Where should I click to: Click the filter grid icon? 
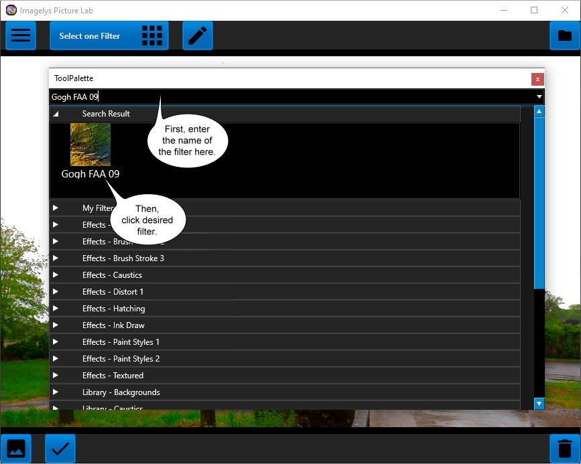(x=152, y=35)
